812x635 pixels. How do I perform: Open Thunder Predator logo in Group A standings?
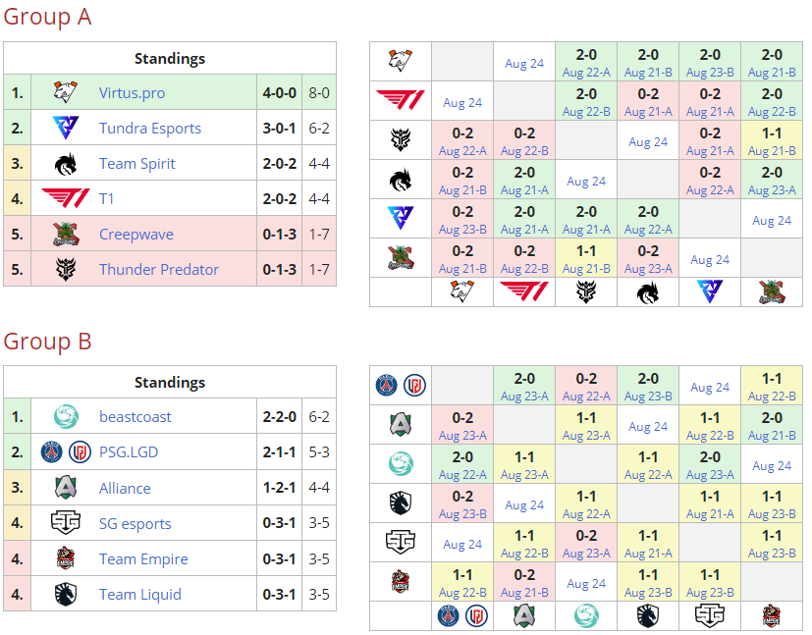tap(66, 270)
